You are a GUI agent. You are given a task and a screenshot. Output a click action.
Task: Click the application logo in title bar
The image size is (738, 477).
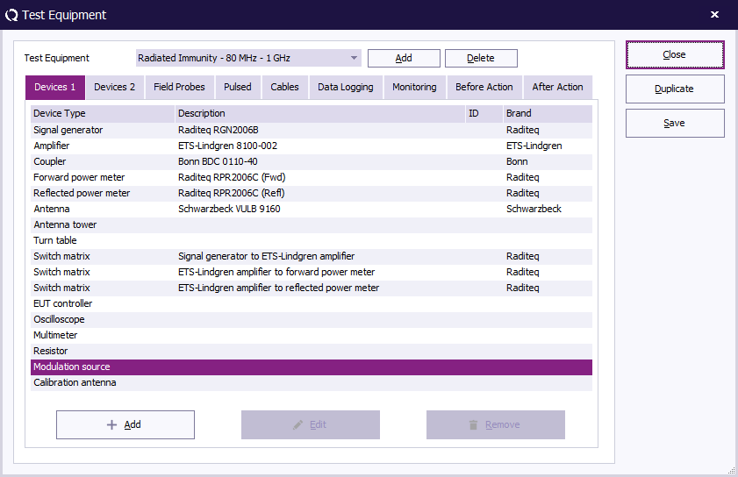point(11,15)
